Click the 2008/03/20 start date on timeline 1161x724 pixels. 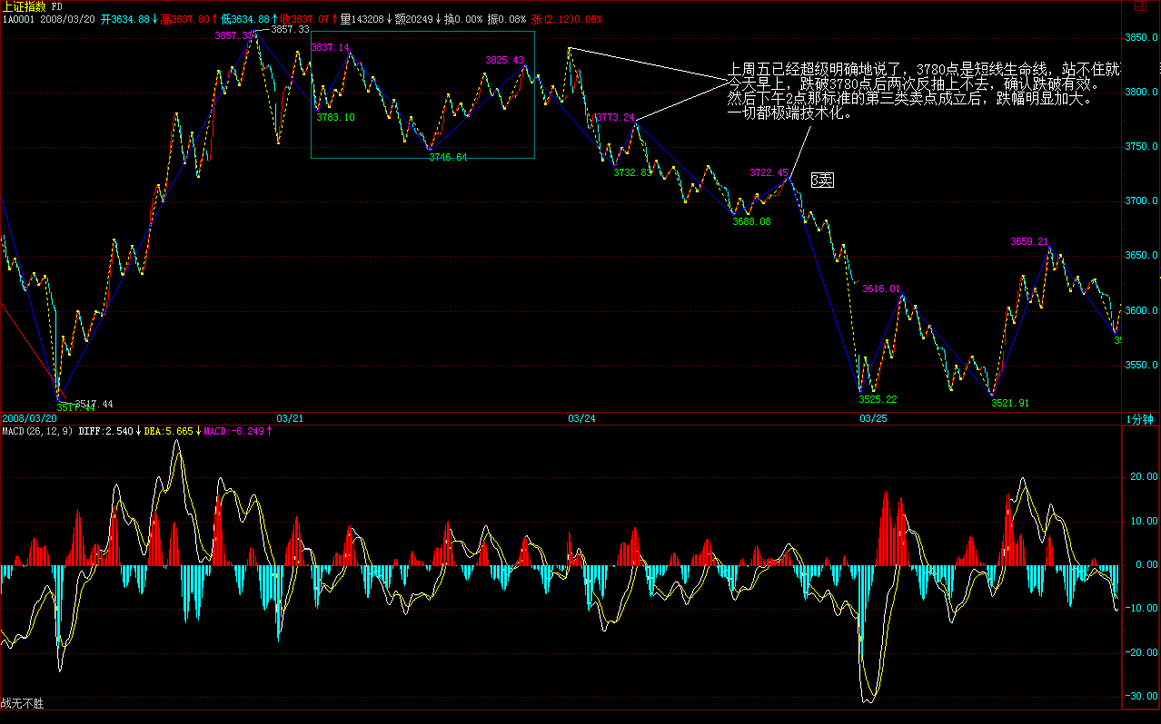[29, 419]
